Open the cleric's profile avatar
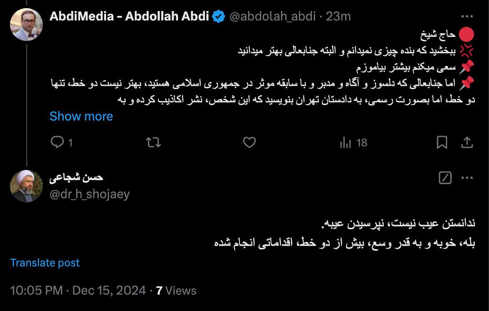The image size is (489, 311). [x=26, y=186]
